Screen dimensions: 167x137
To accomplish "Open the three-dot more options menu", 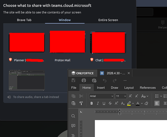I will 125,81.
